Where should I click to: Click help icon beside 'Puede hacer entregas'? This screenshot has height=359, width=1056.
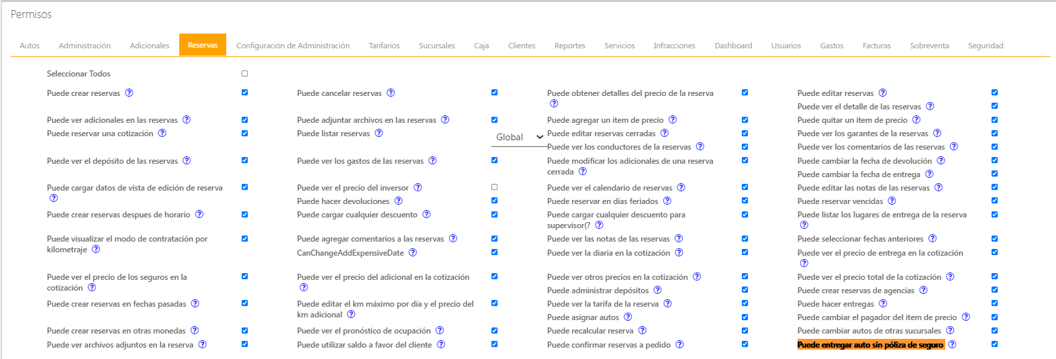pyautogui.click(x=883, y=304)
